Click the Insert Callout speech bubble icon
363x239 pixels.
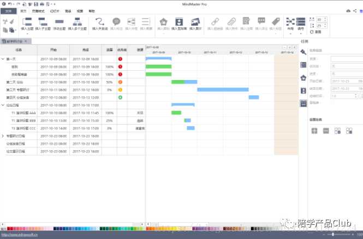click(x=116, y=22)
